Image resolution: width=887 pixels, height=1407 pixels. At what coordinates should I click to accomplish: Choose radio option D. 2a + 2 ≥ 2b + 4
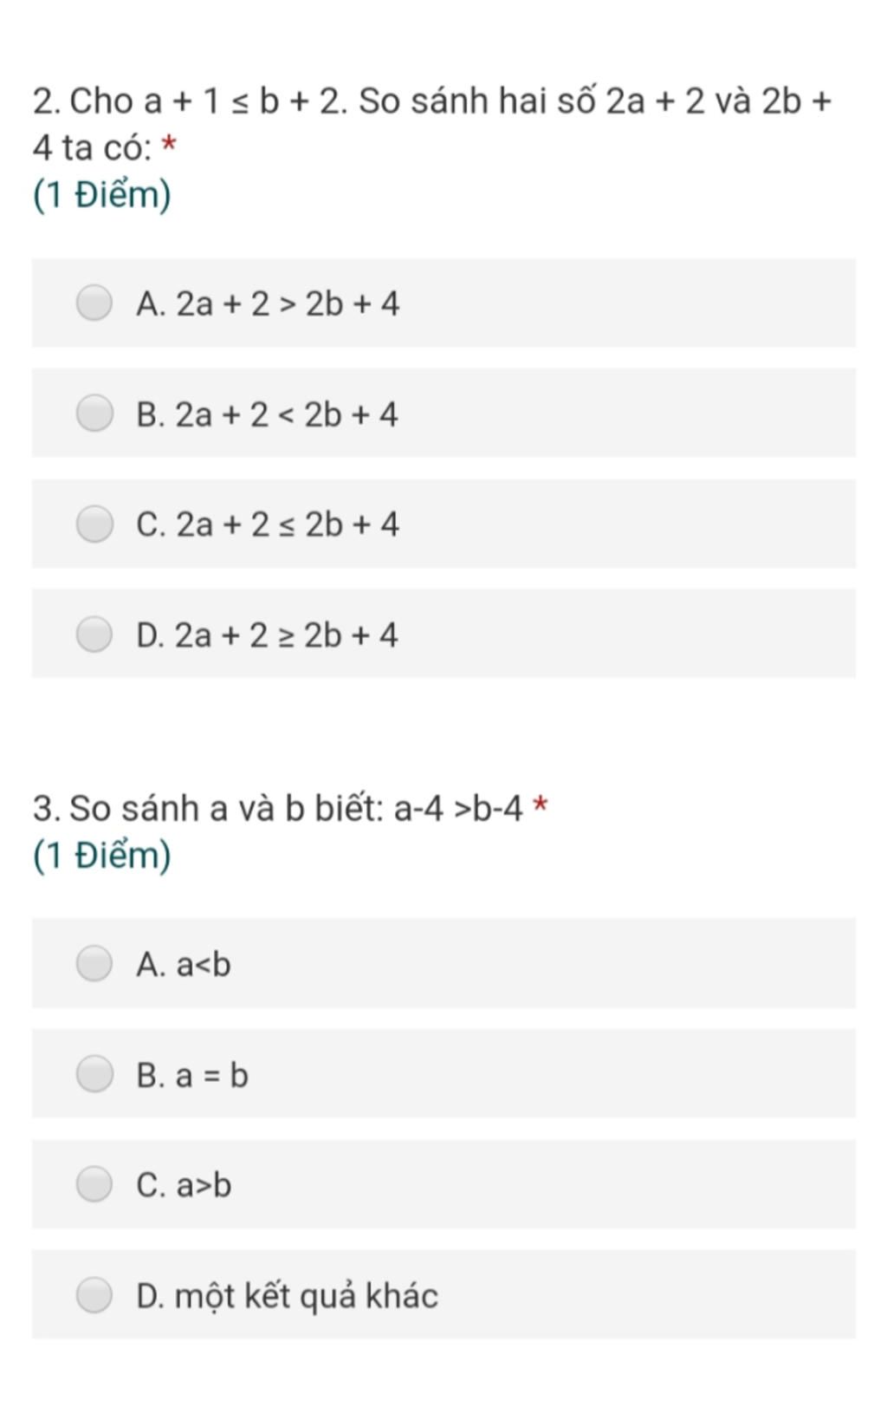tap(94, 634)
